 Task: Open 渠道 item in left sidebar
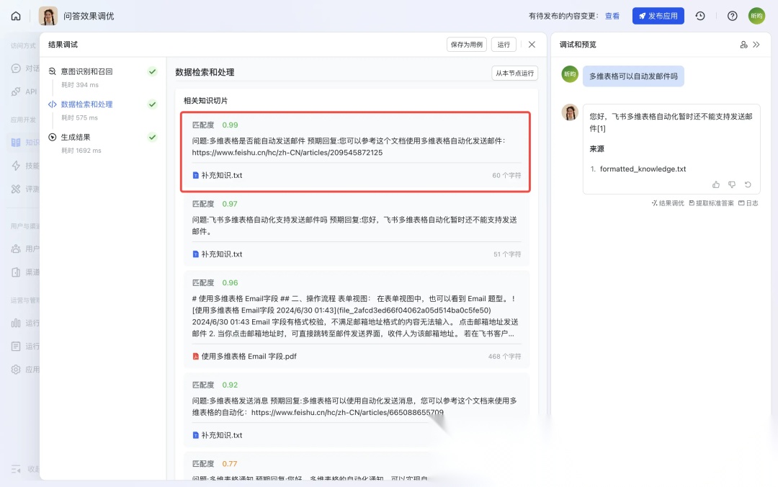tap(24, 272)
